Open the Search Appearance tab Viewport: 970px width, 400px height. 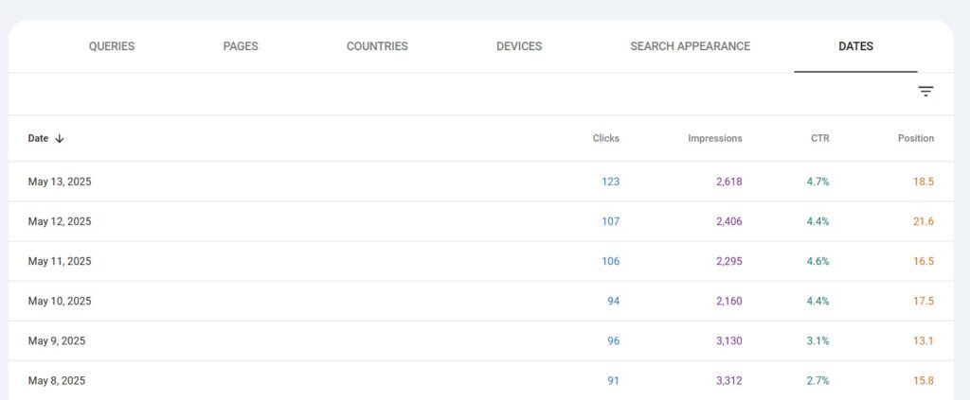690,46
